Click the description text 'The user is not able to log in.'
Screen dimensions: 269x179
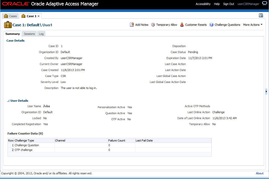(x=79, y=88)
